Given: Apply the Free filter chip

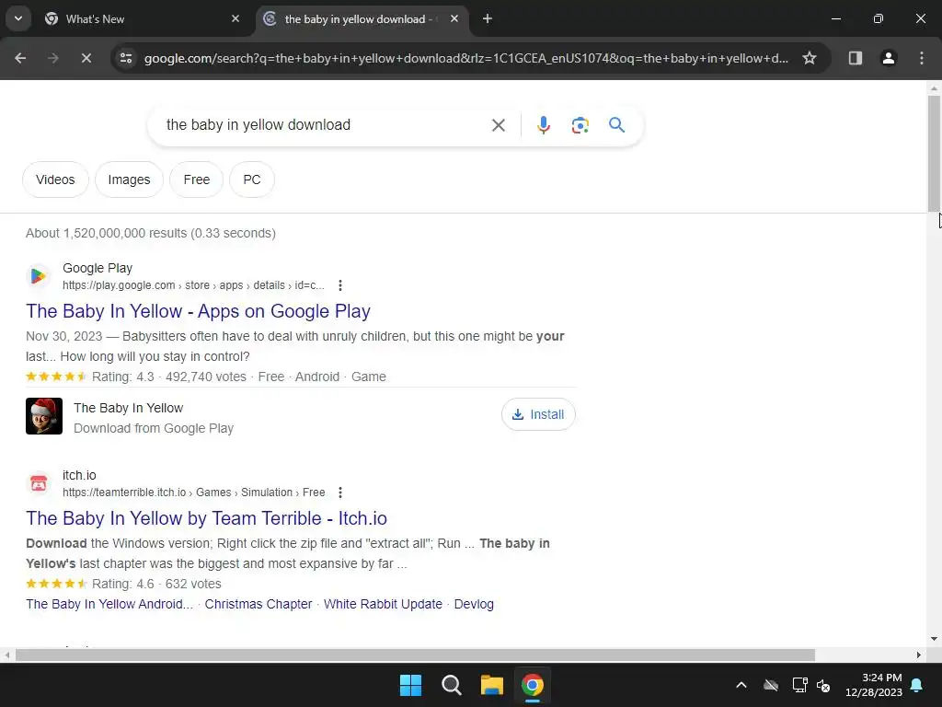Looking at the screenshot, I should tap(197, 180).
